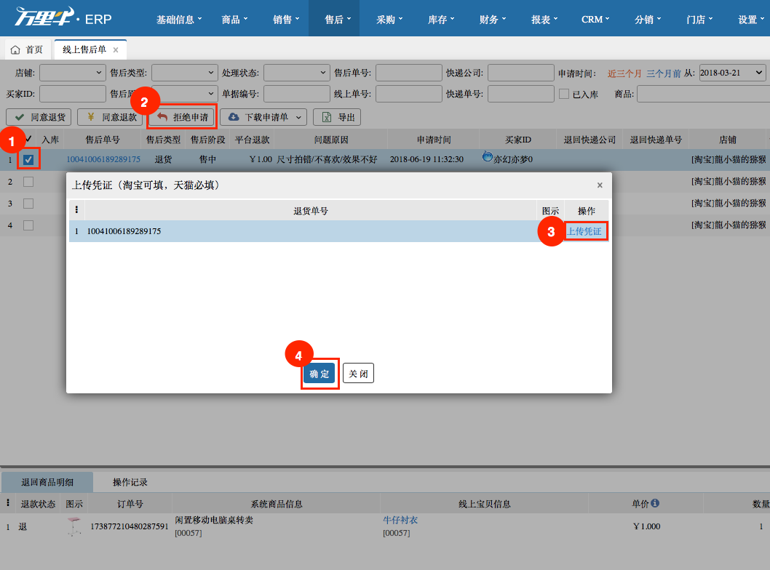This screenshot has height=570, width=770.
Task: Open the product thumbnail for 闲置移动电脑桌转卖
Action: [x=74, y=526]
